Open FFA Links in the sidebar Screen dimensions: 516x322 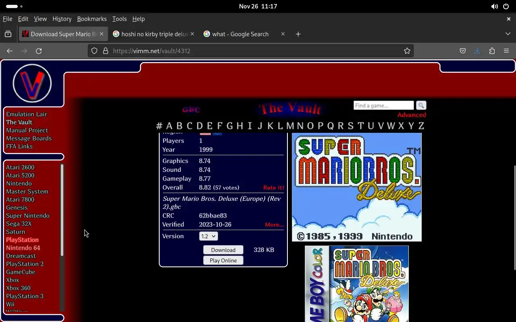19,147
